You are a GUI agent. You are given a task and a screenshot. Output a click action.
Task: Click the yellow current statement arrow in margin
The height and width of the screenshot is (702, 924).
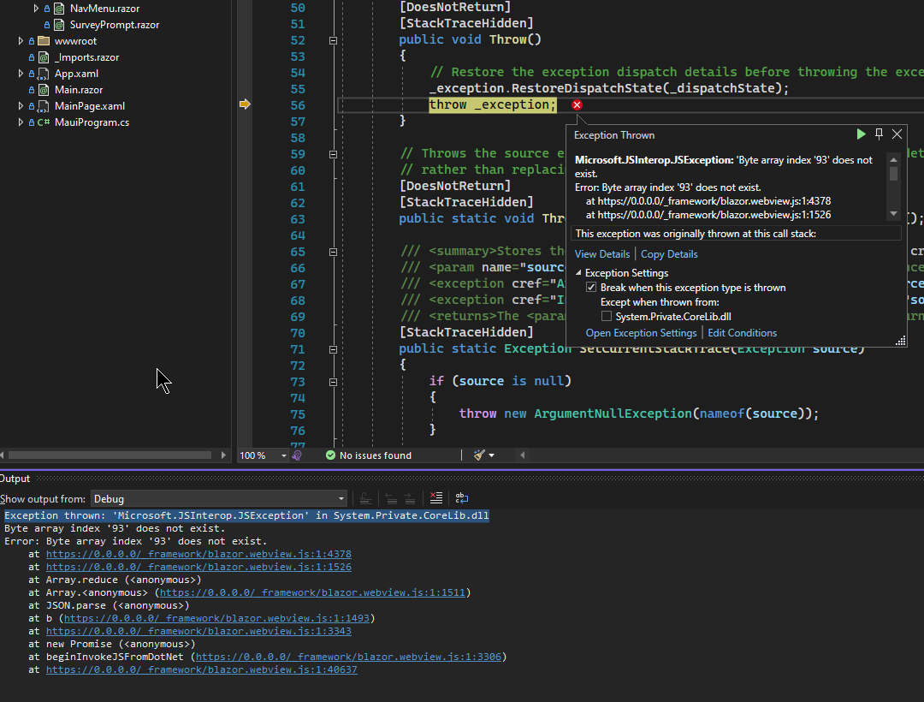(246, 104)
